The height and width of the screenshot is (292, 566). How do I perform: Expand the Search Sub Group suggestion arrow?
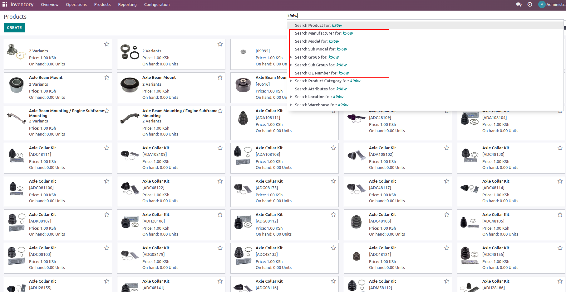[x=291, y=65]
